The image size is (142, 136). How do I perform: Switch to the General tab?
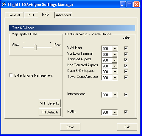(14, 15)
